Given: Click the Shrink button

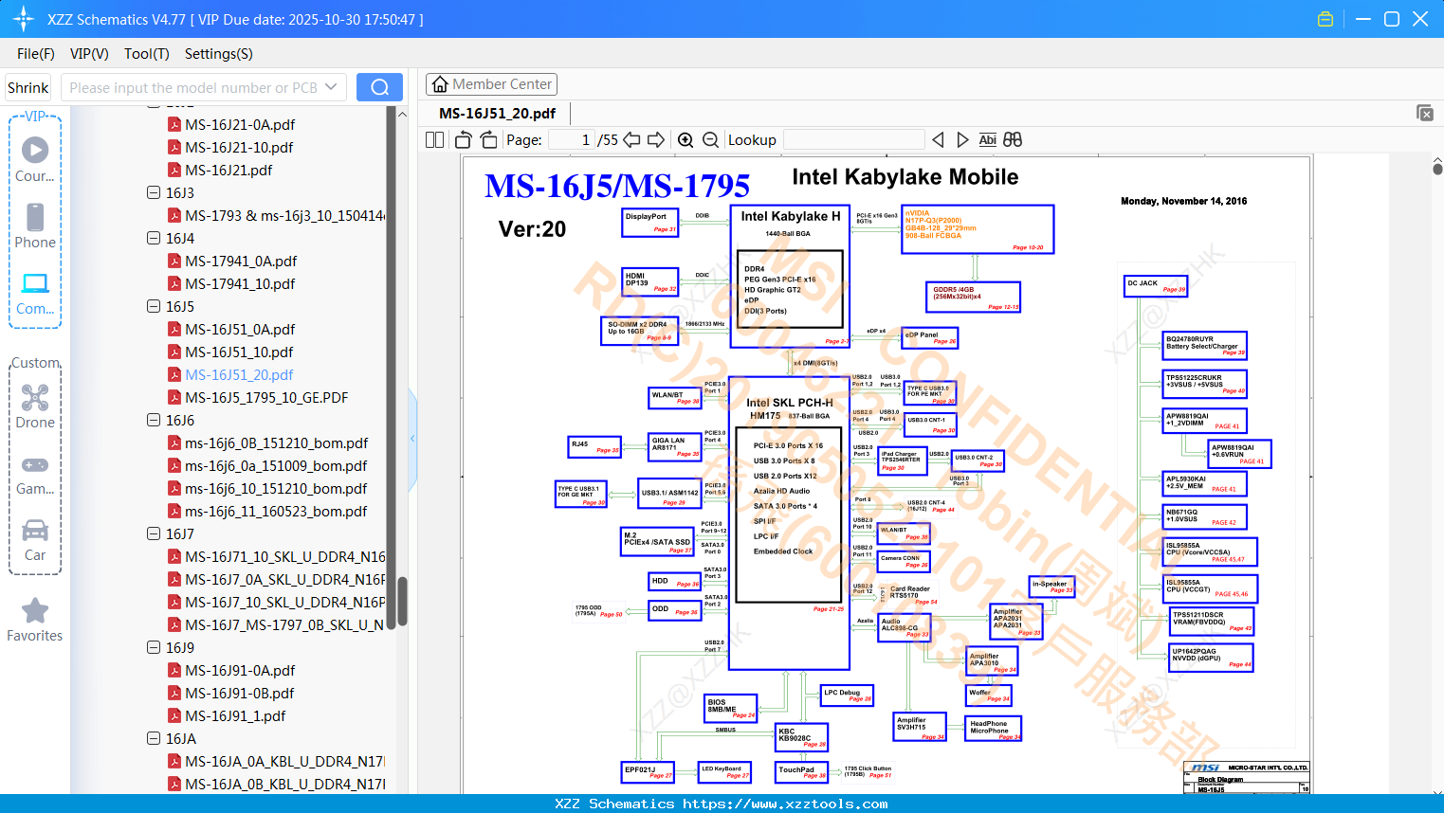Looking at the screenshot, I should point(27,87).
